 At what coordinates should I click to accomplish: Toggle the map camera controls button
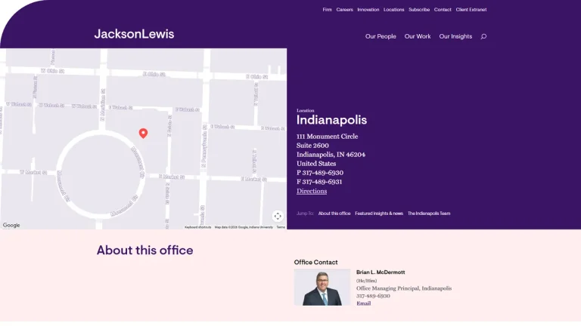[x=278, y=217]
